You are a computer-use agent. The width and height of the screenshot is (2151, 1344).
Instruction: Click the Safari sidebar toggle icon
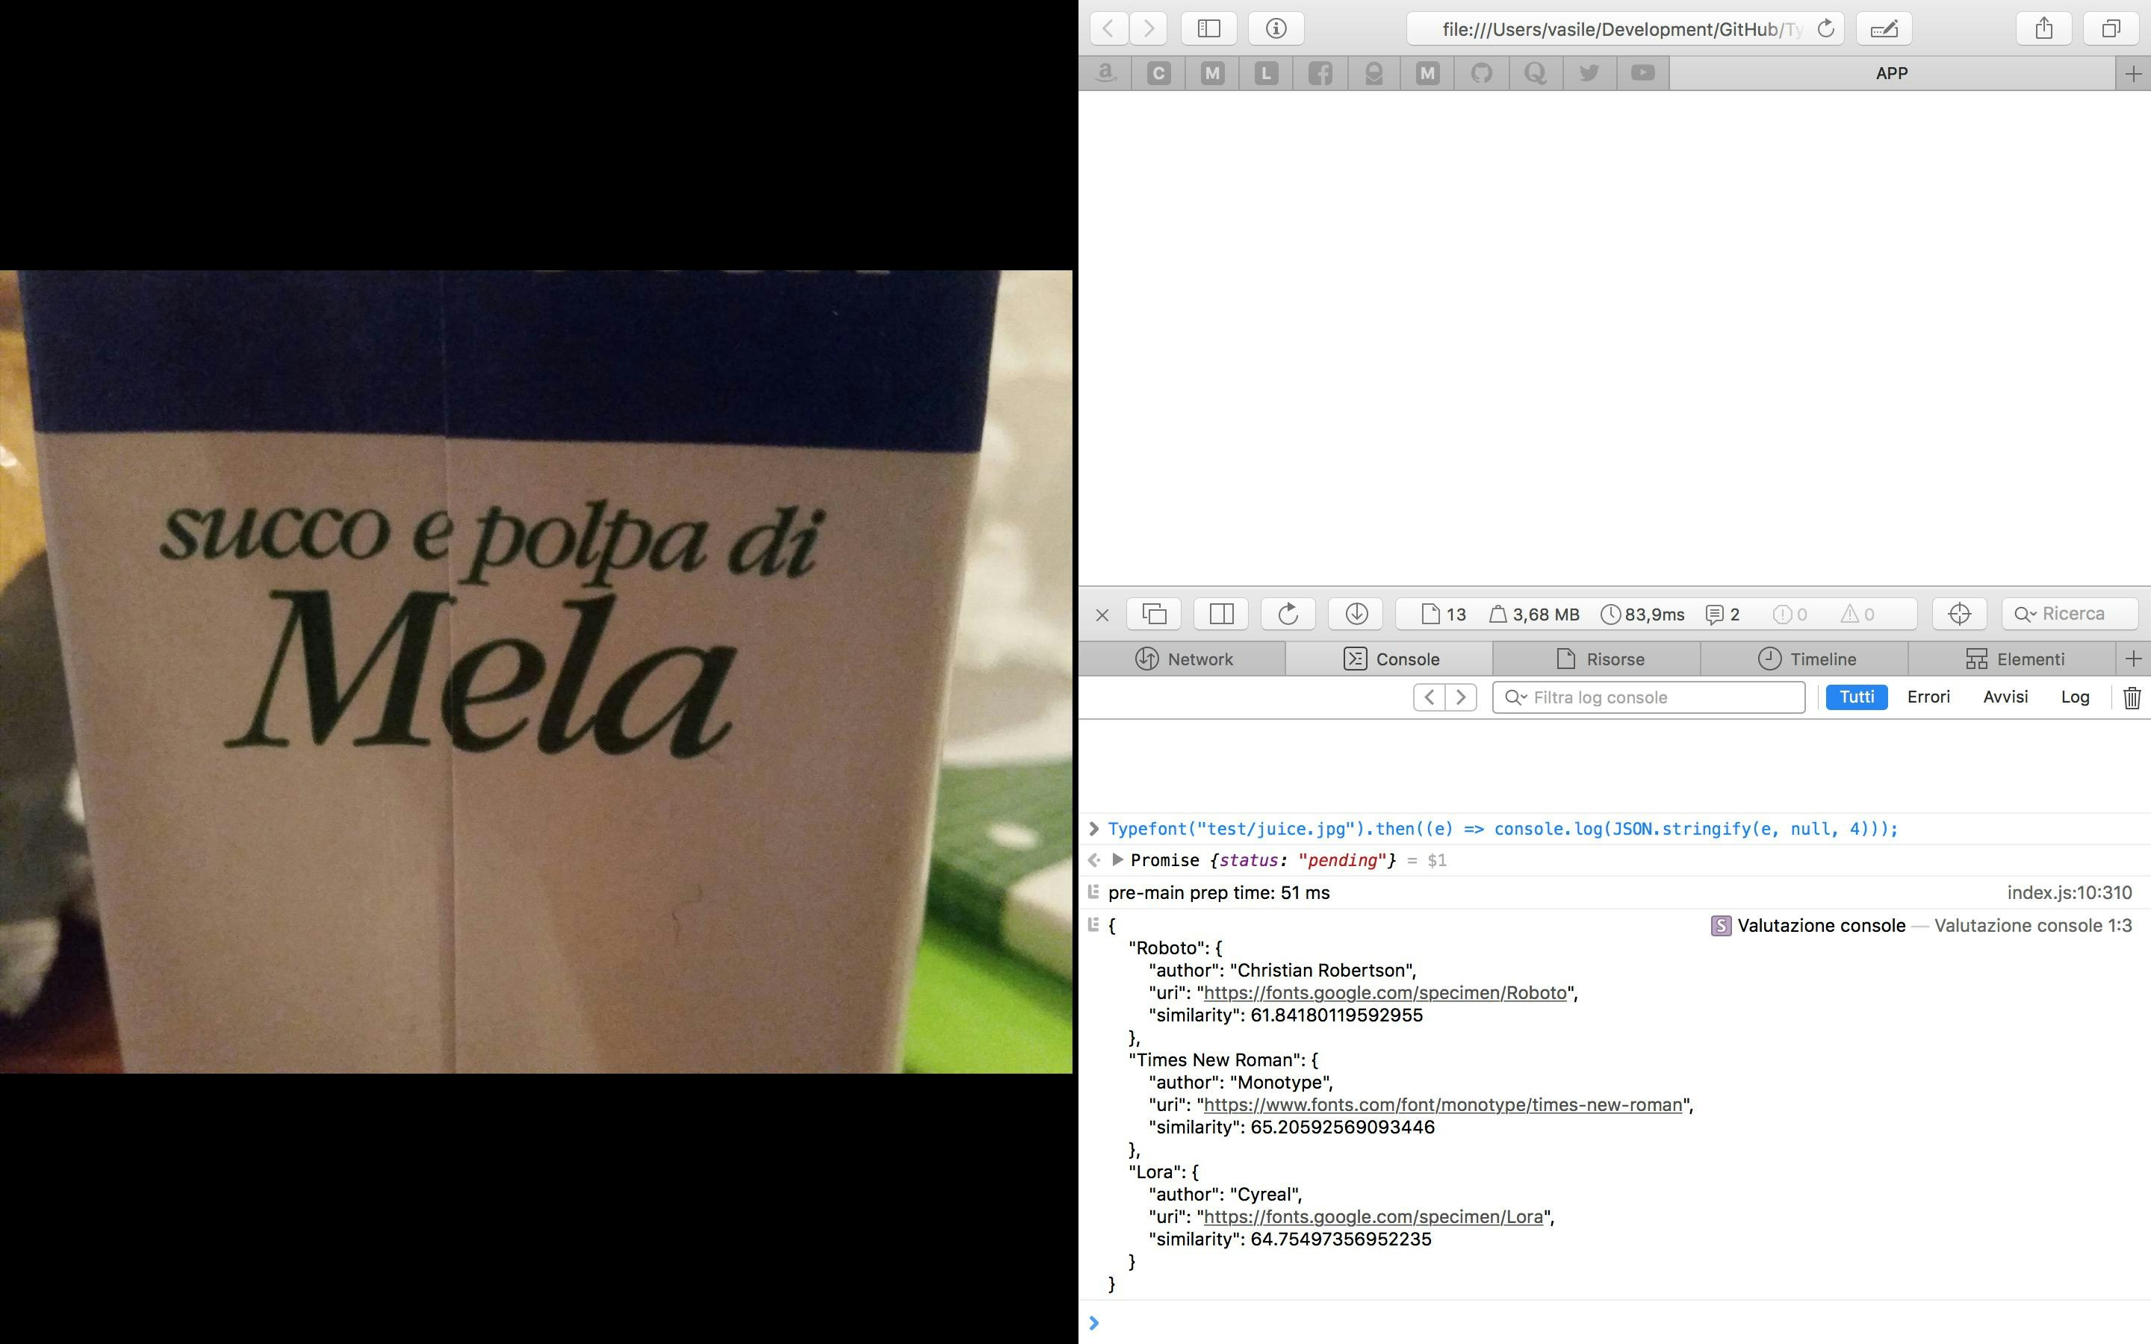coord(1208,28)
